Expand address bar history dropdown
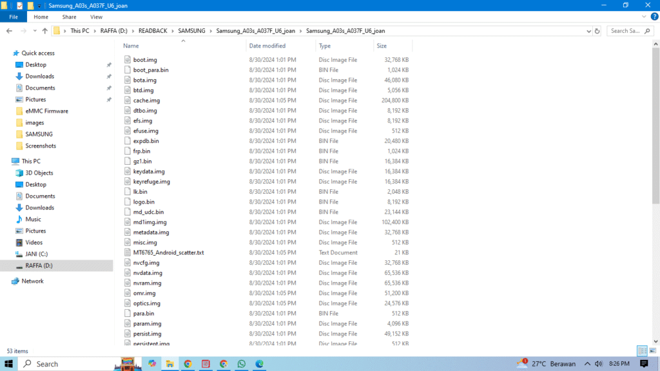Viewport: 660px width, 371px height. coord(588,31)
